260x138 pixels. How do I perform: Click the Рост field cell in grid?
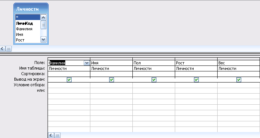coord(196,63)
